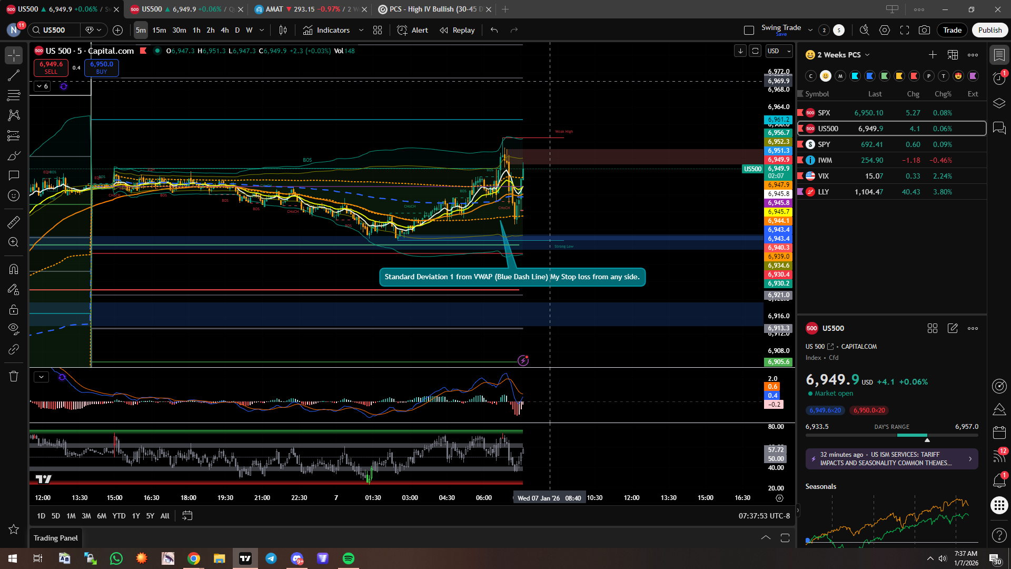Viewport: 1011px width, 569px height.
Task: Toggle the lock all drawings tool
Action: pyautogui.click(x=14, y=309)
